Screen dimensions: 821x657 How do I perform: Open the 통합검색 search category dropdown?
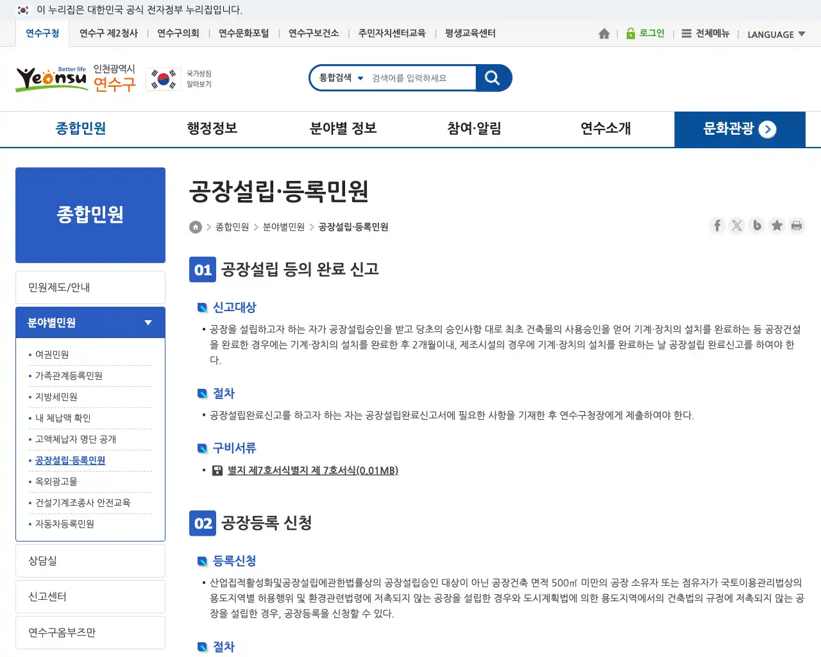(341, 78)
